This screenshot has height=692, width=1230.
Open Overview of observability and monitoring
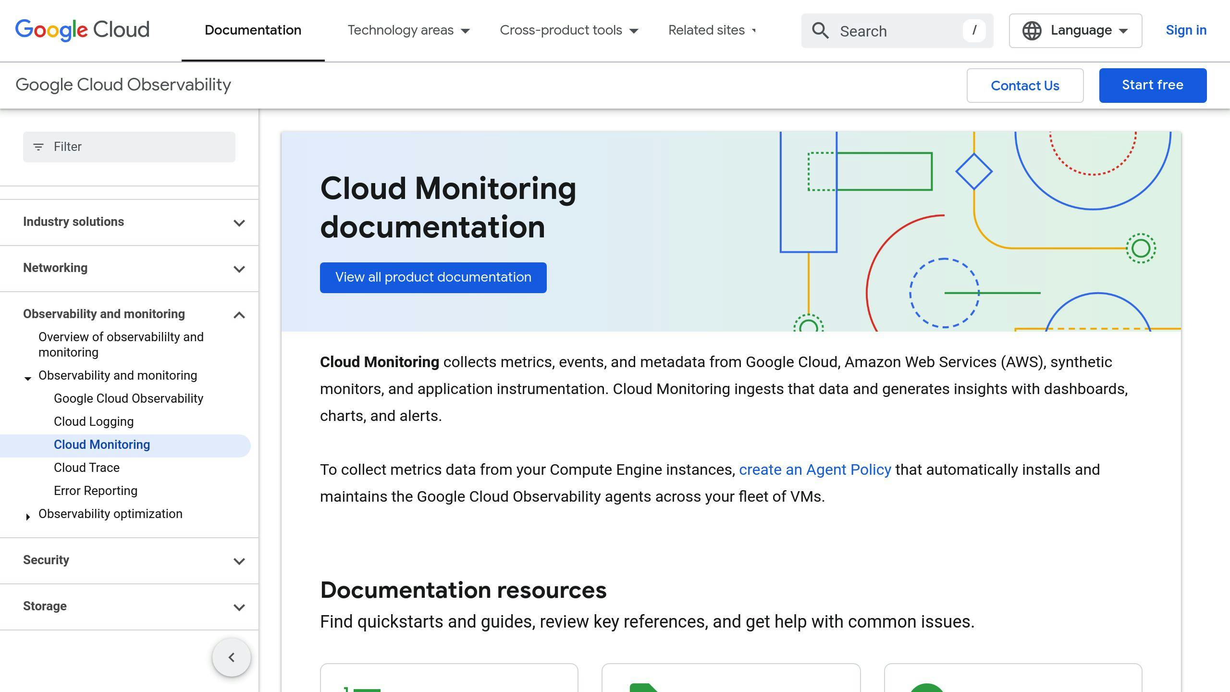pyautogui.click(x=121, y=345)
